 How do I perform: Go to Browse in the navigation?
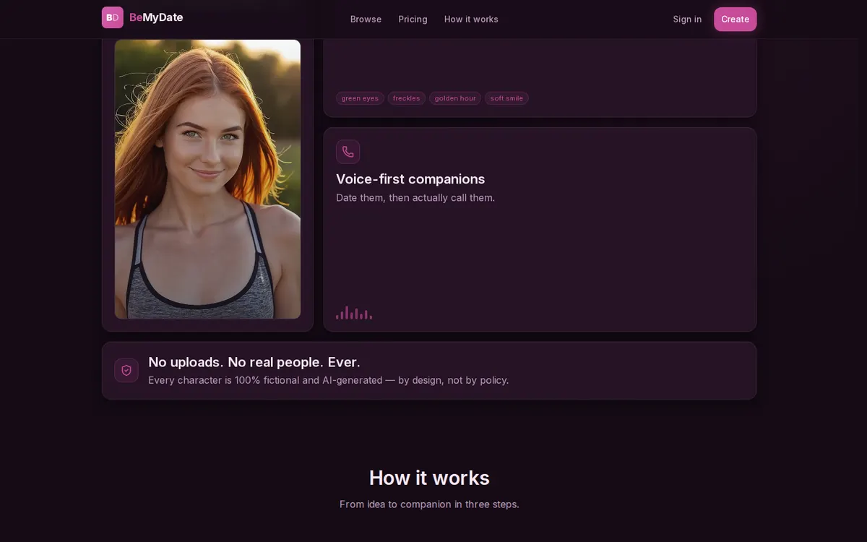[x=366, y=20]
